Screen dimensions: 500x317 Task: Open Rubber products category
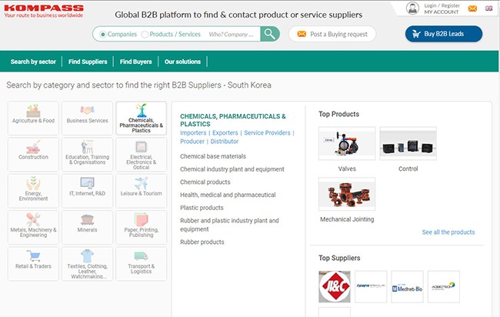point(202,242)
